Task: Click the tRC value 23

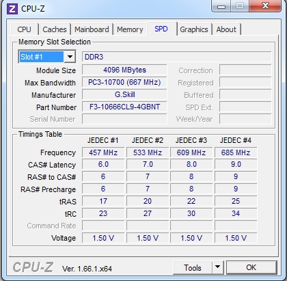Action: (103, 213)
